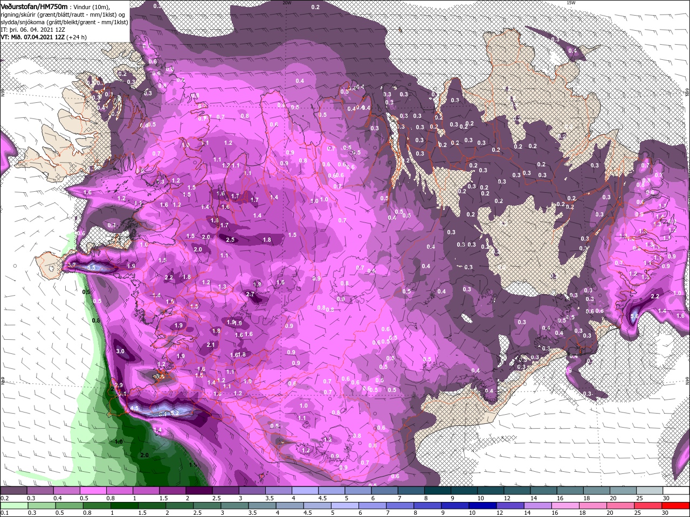Image resolution: width=690 pixels, height=517 pixels.
Task: Click the top-row scale label 0.2
Action: pos(4,499)
